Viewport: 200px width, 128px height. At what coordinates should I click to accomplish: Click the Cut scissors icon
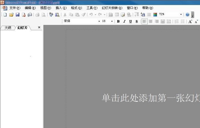(65, 15)
